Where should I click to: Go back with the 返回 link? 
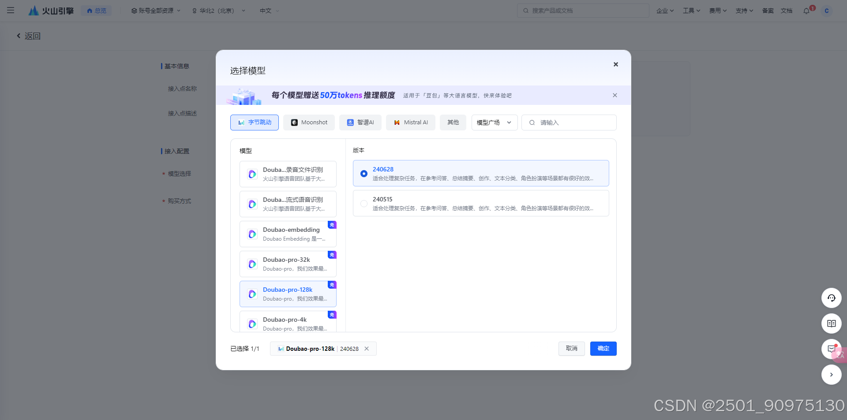(x=29, y=36)
